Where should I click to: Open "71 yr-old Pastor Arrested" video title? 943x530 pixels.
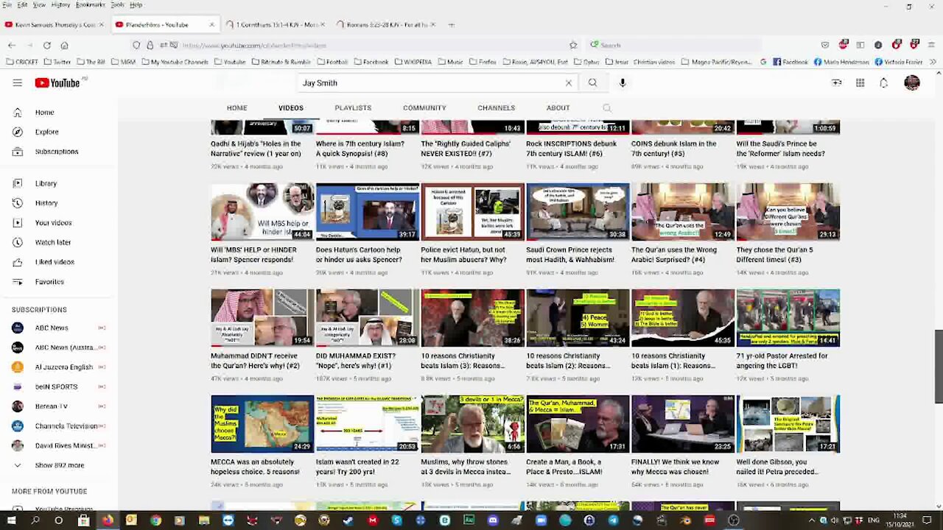coord(782,361)
